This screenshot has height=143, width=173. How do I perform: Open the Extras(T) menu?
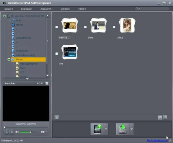click(65, 9)
